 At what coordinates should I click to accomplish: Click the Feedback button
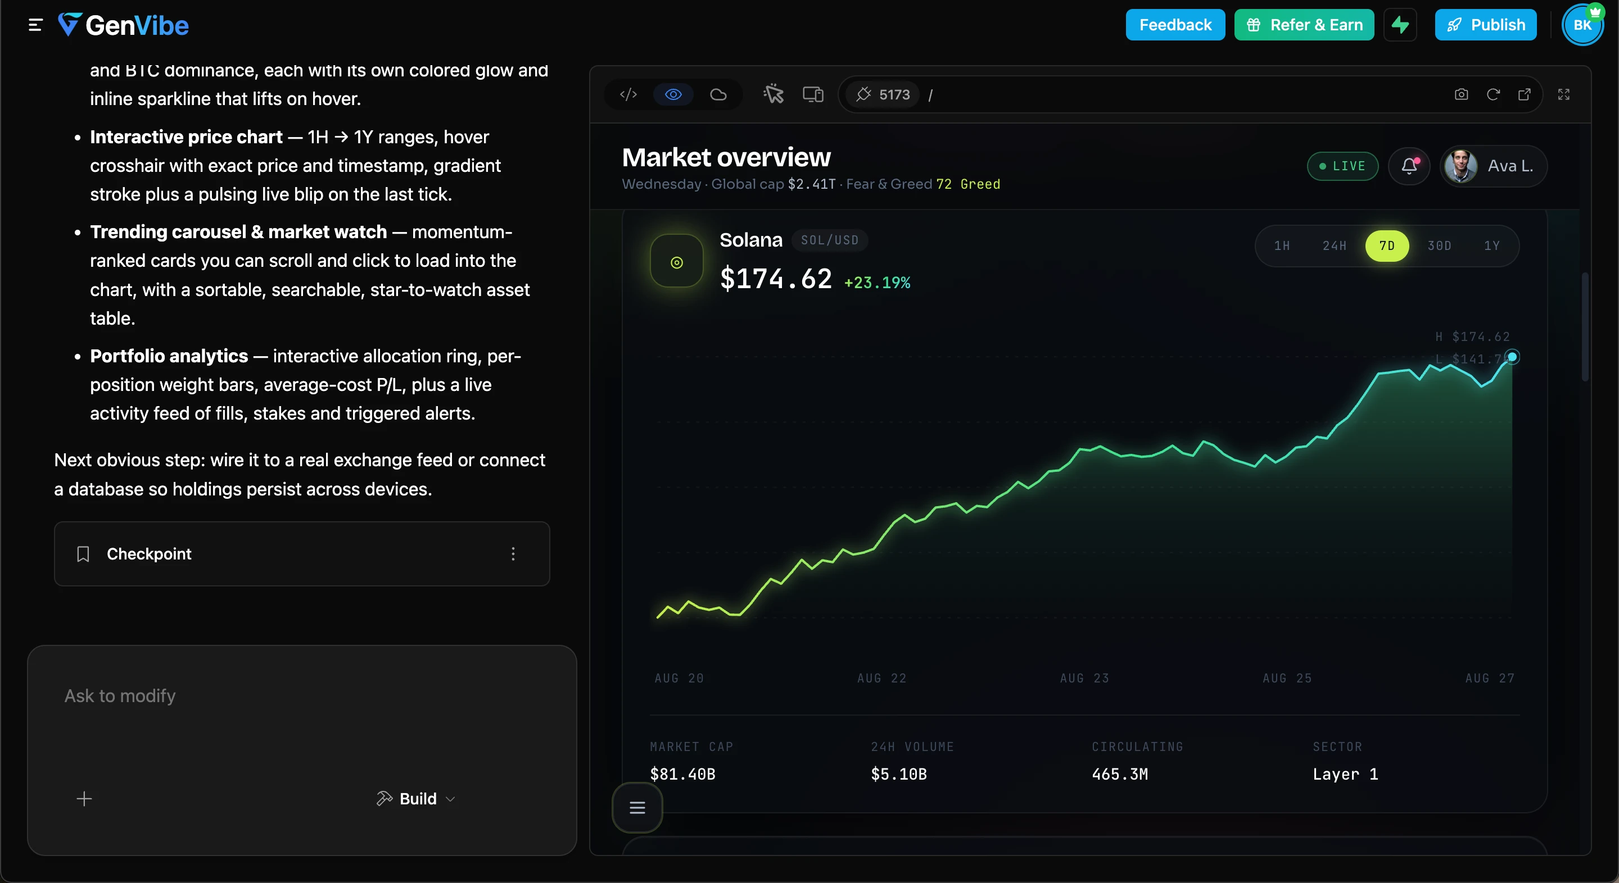[1175, 25]
